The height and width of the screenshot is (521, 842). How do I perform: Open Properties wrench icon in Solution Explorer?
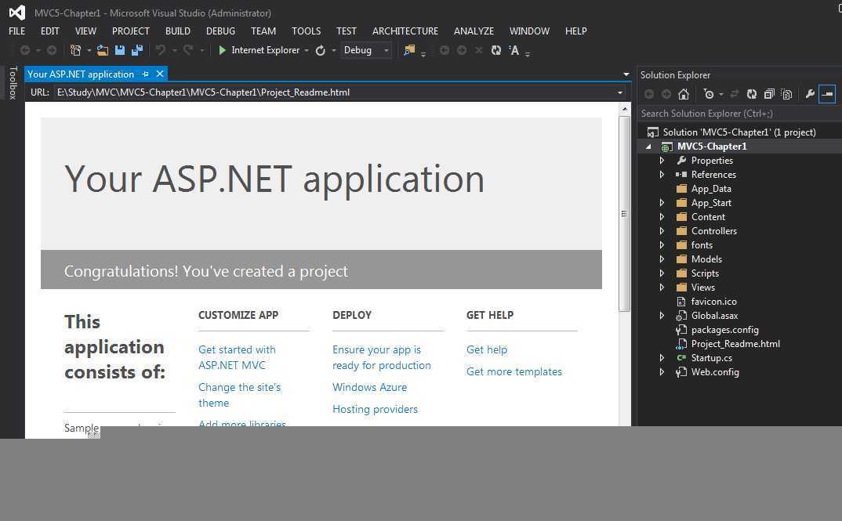pyautogui.click(x=810, y=95)
